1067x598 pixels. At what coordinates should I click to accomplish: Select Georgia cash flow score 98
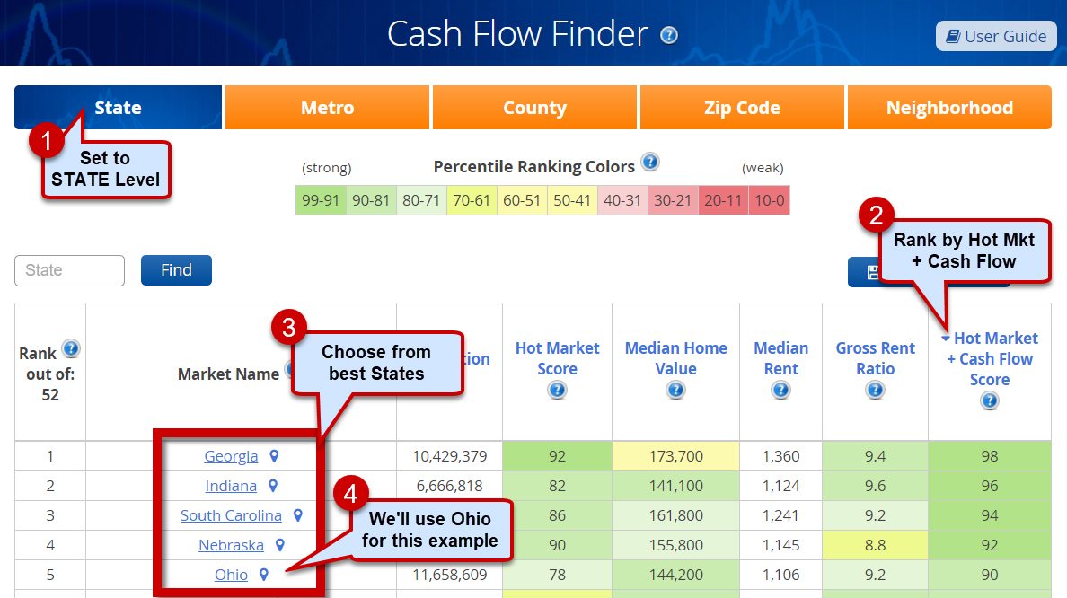(990, 456)
